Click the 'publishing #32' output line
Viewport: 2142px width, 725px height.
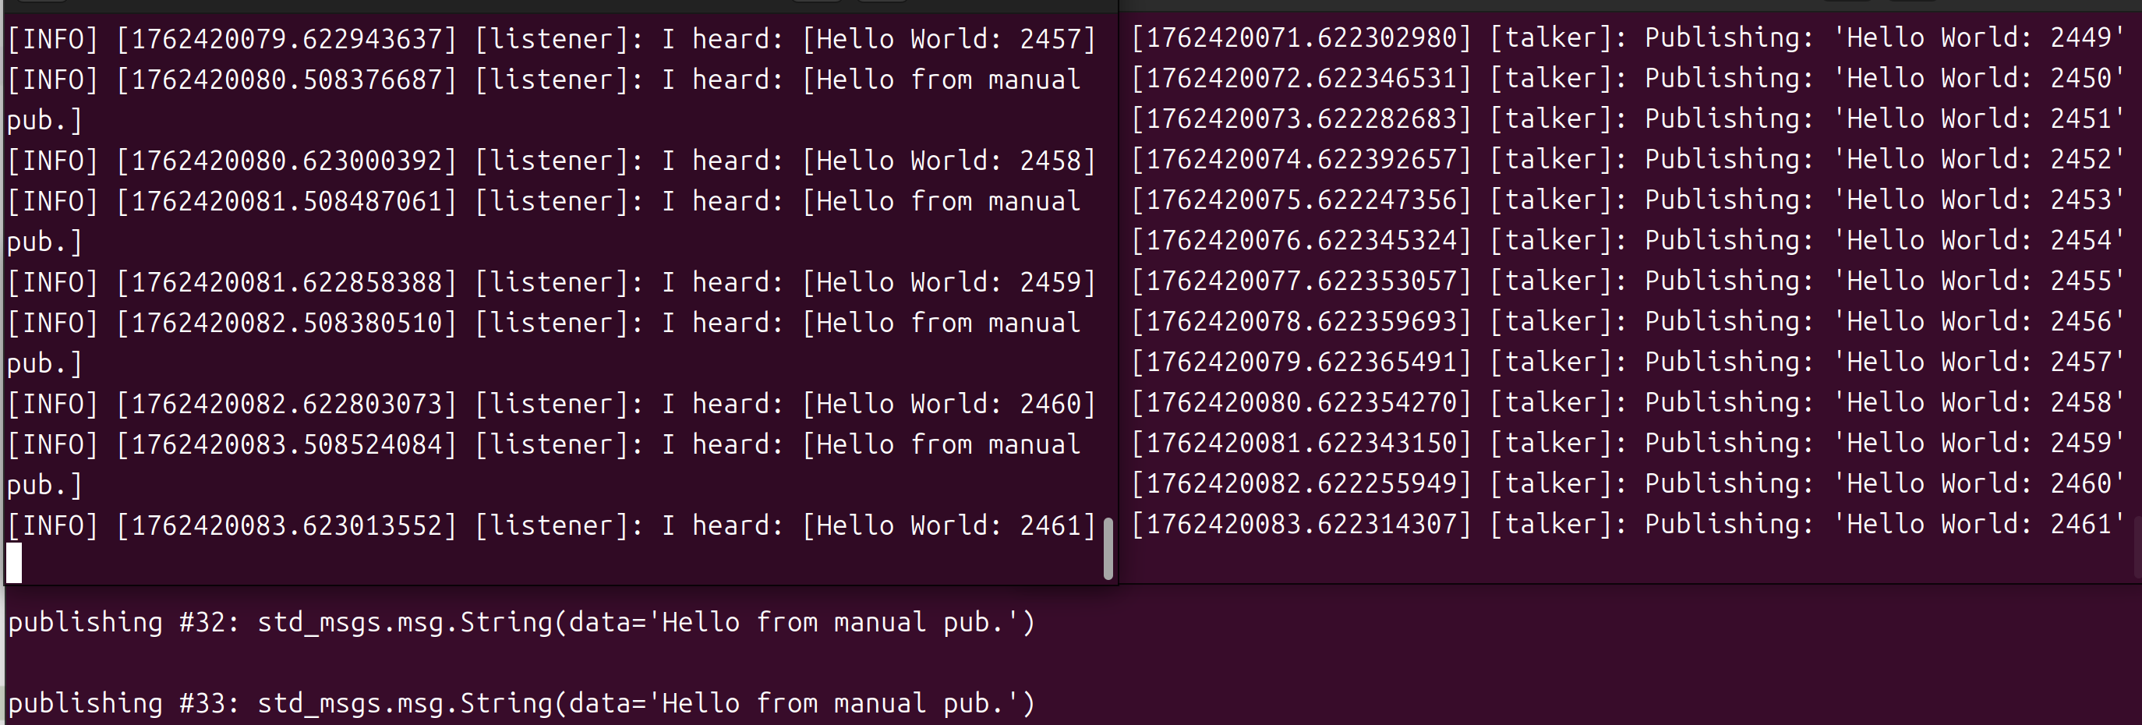[521, 623]
